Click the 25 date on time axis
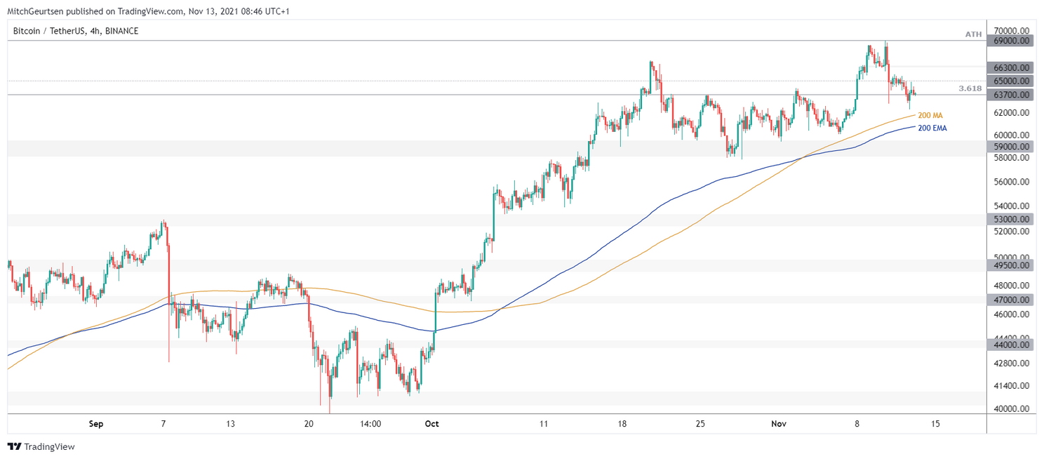This screenshot has height=459, width=1044. point(700,424)
